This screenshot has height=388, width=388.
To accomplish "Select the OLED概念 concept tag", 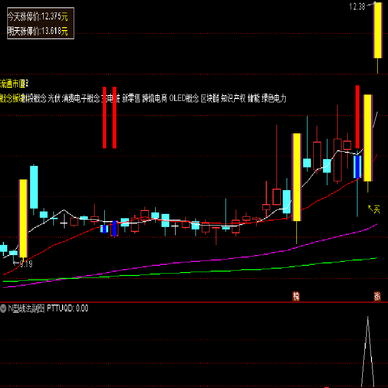I will click(184, 98).
